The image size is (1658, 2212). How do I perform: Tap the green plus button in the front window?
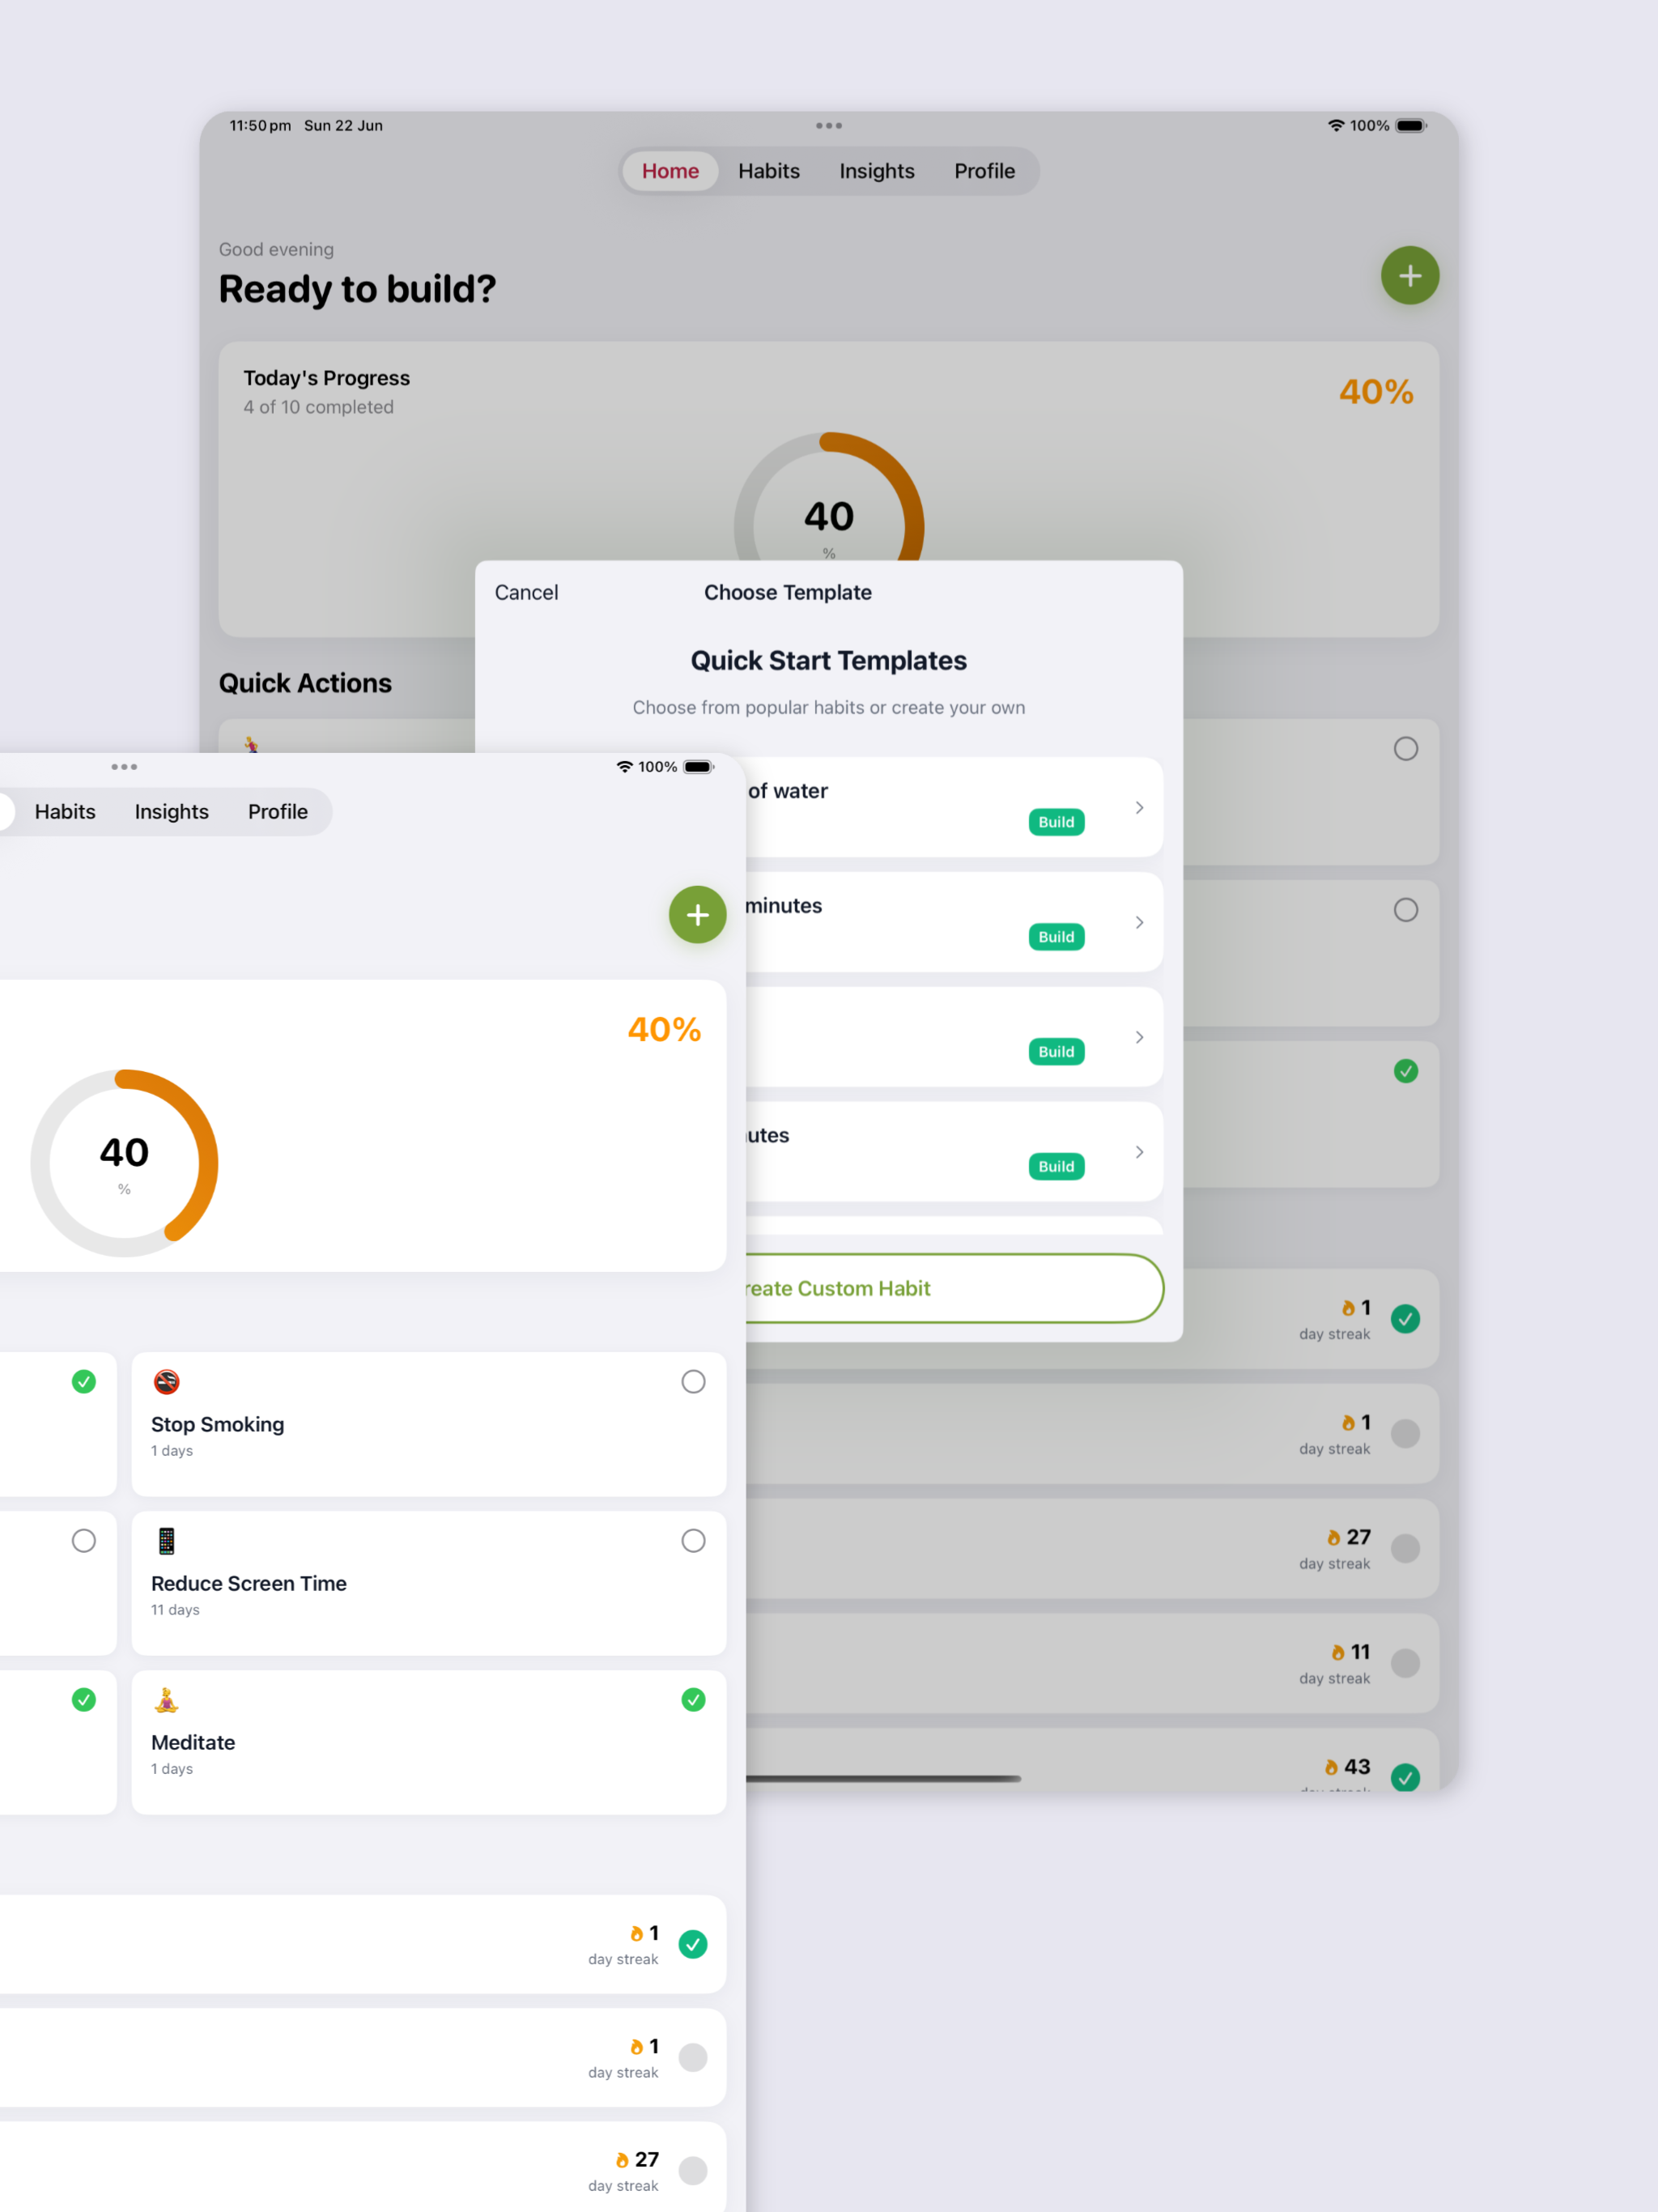697,914
